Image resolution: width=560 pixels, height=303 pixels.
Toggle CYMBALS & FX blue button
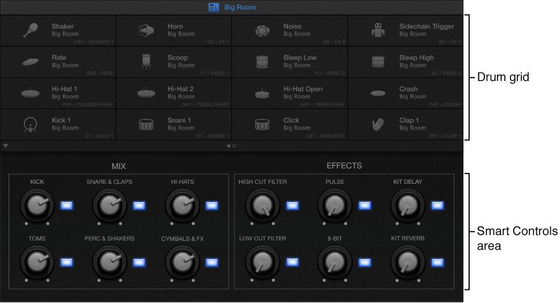(211, 263)
